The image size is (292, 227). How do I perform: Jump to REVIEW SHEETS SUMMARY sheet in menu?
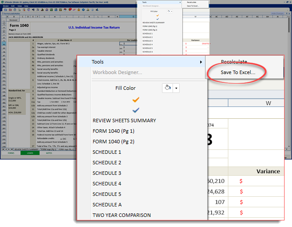[124, 121]
